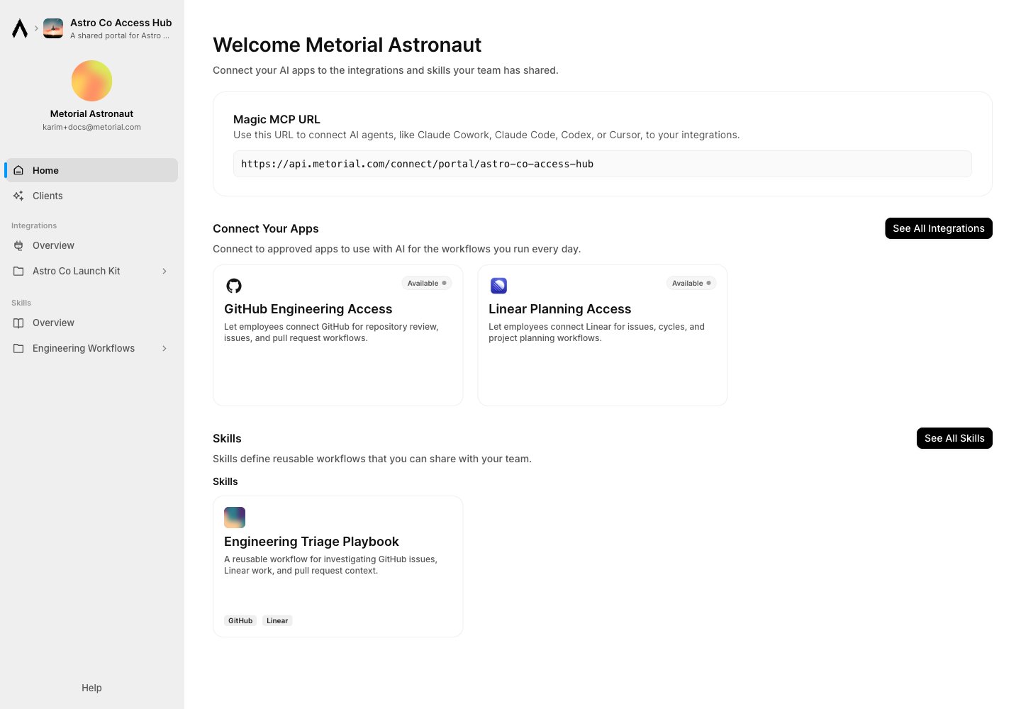
Task: Click the Connect Your Apps heading
Action: click(x=266, y=228)
